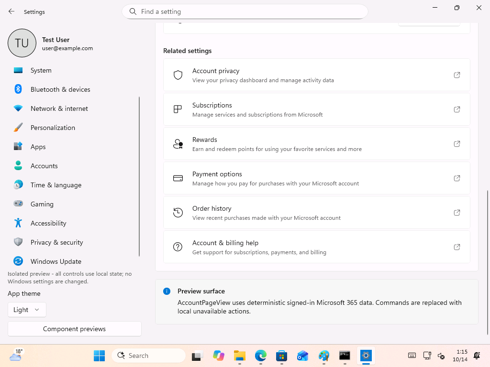This screenshot has width=490, height=367.
Task: Click the clock history icon beside Order history
Action: tap(178, 213)
